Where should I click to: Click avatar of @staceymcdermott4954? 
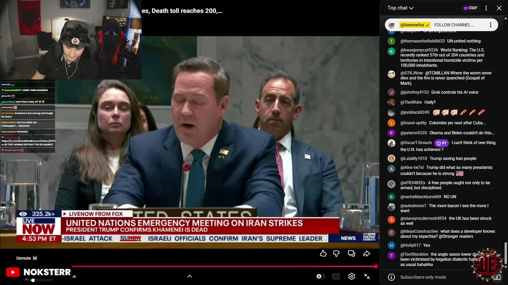[391, 220]
